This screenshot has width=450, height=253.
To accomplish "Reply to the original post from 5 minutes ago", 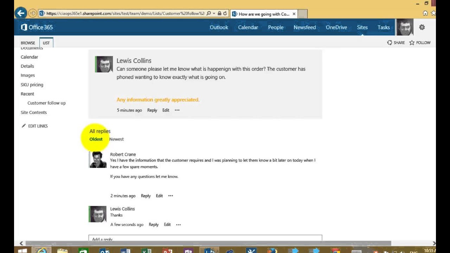I will [x=152, y=110].
